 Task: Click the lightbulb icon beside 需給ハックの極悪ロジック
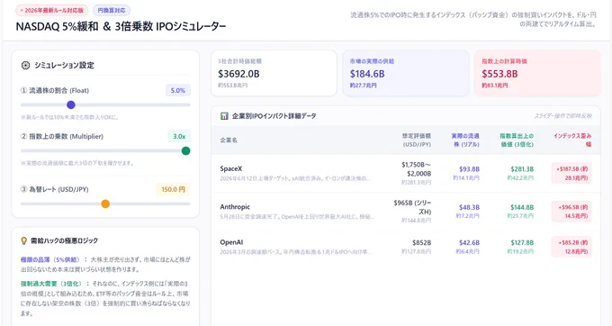pyautogui.click(x=23, y=240)
